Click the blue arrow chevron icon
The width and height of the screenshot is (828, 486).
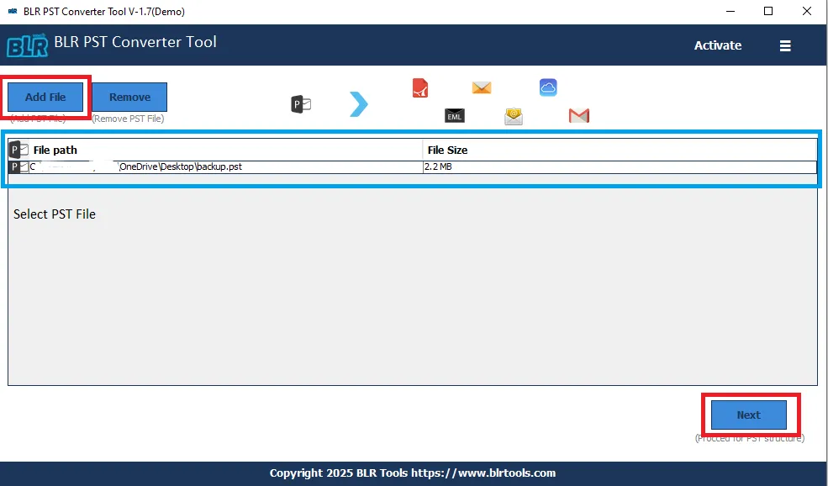[x=359, y=104]
